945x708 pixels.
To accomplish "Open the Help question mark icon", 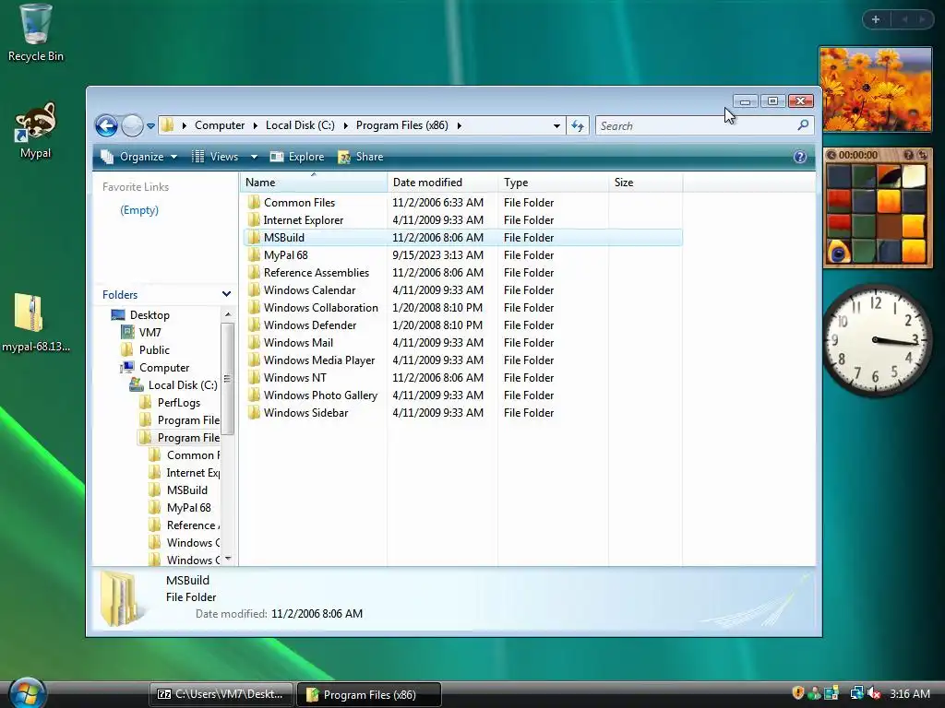I will [x=800, y=157].
